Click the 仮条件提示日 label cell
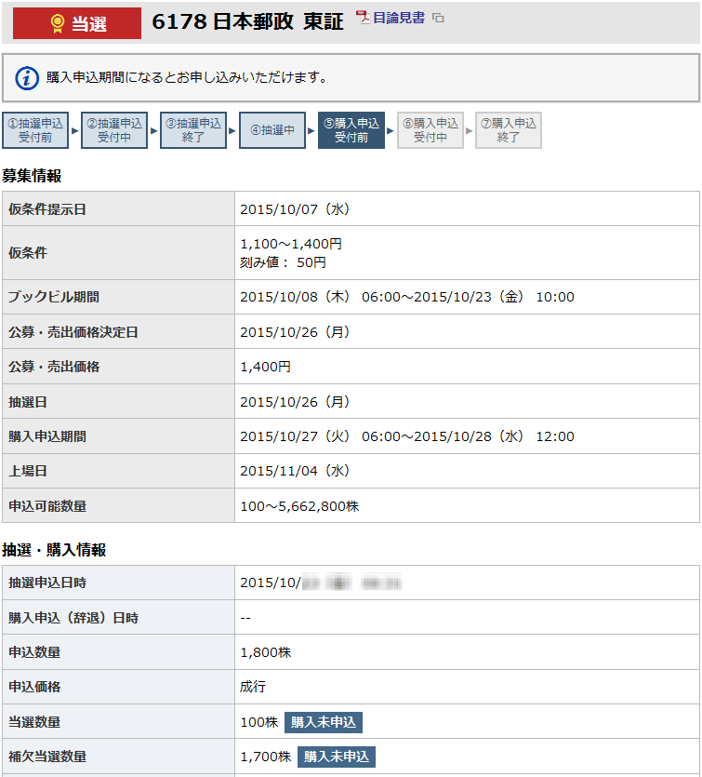Viewport: 702px width, 777px height. coord(118,209)
